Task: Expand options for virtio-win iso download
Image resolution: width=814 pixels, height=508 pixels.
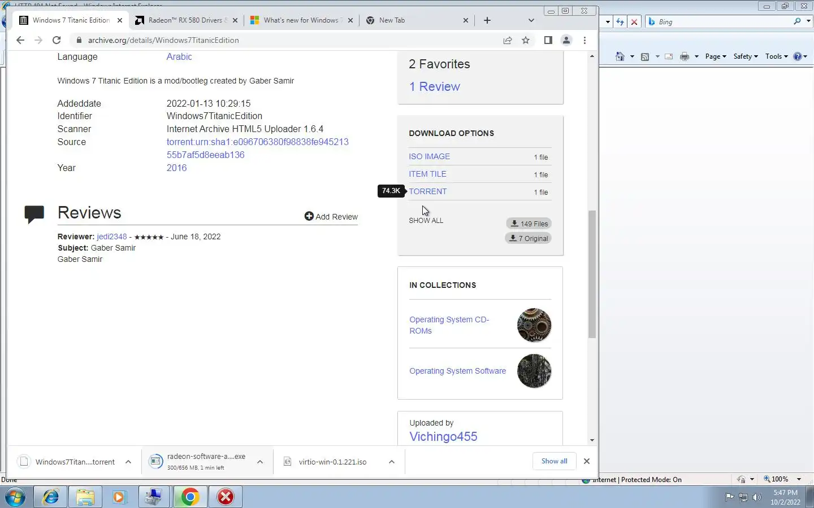Action: [392, 462]
